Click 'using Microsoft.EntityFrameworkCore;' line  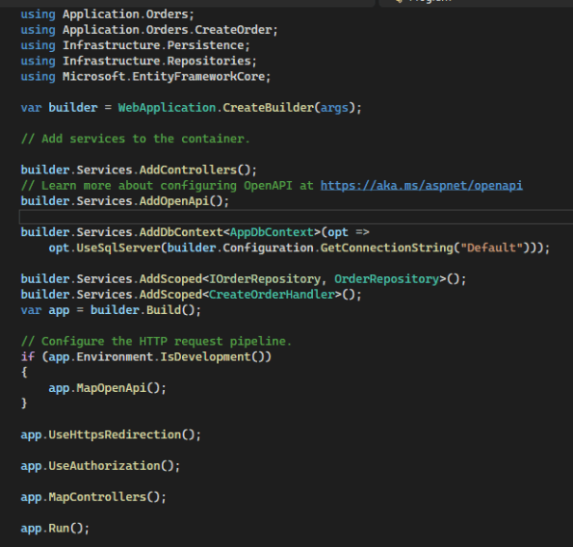[x=145, y=77]
